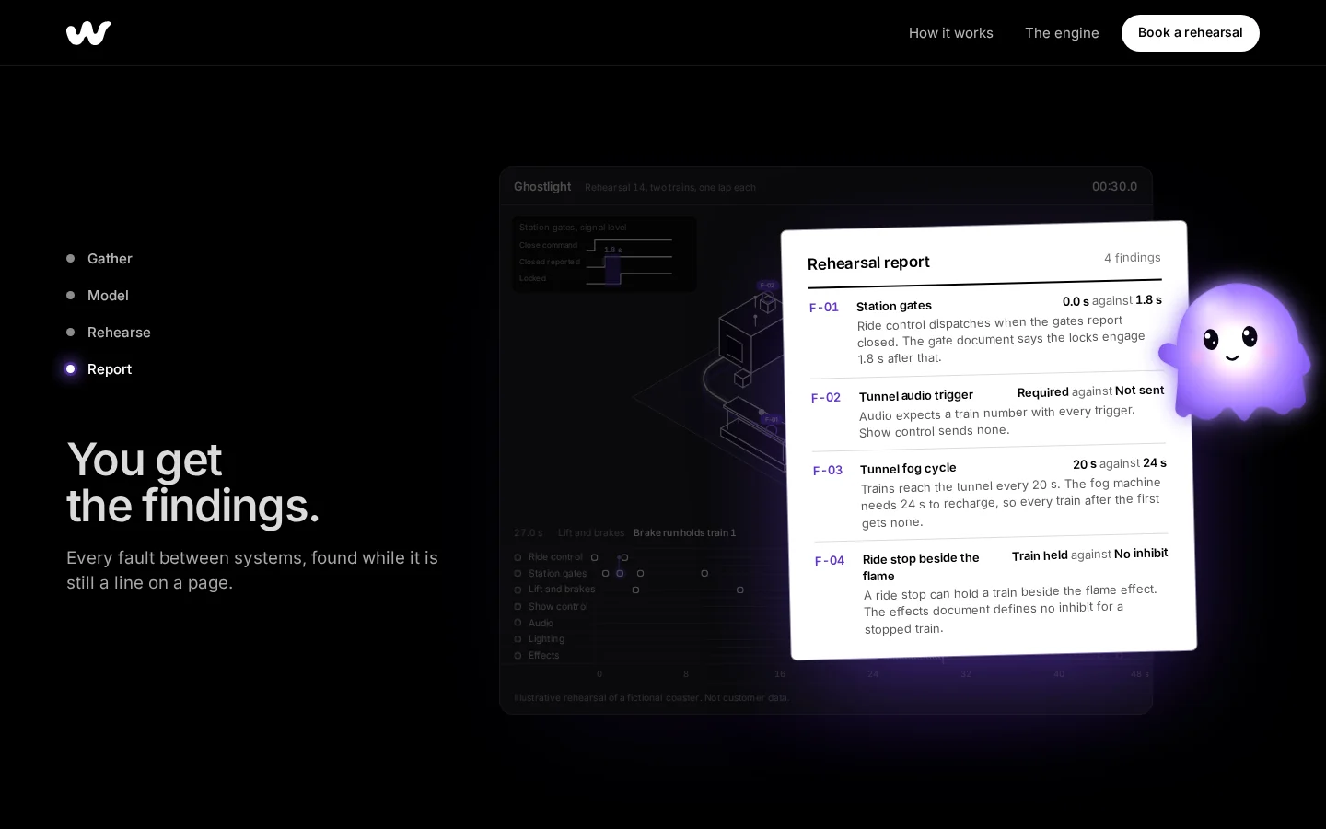Click the F-02 finding code

[826, 398]
